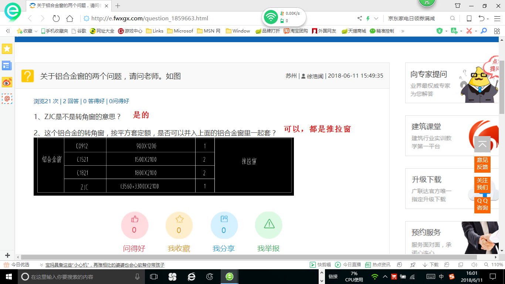
Task: Add a sidebar app with the plus icon
Action: pyautogui.click(x=7, y=256)
